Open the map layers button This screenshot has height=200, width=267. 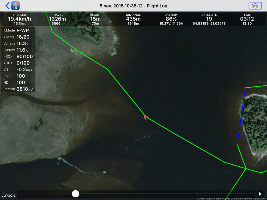[x=255, y=6]
